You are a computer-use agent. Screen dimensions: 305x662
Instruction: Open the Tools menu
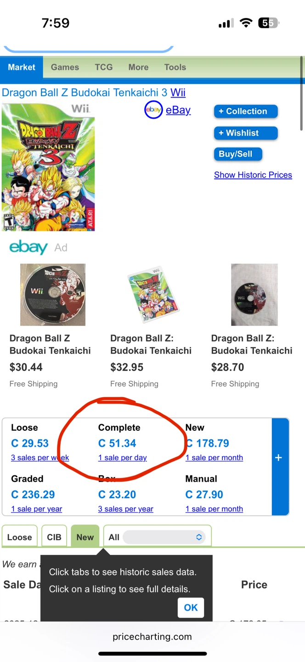(175, 67)
